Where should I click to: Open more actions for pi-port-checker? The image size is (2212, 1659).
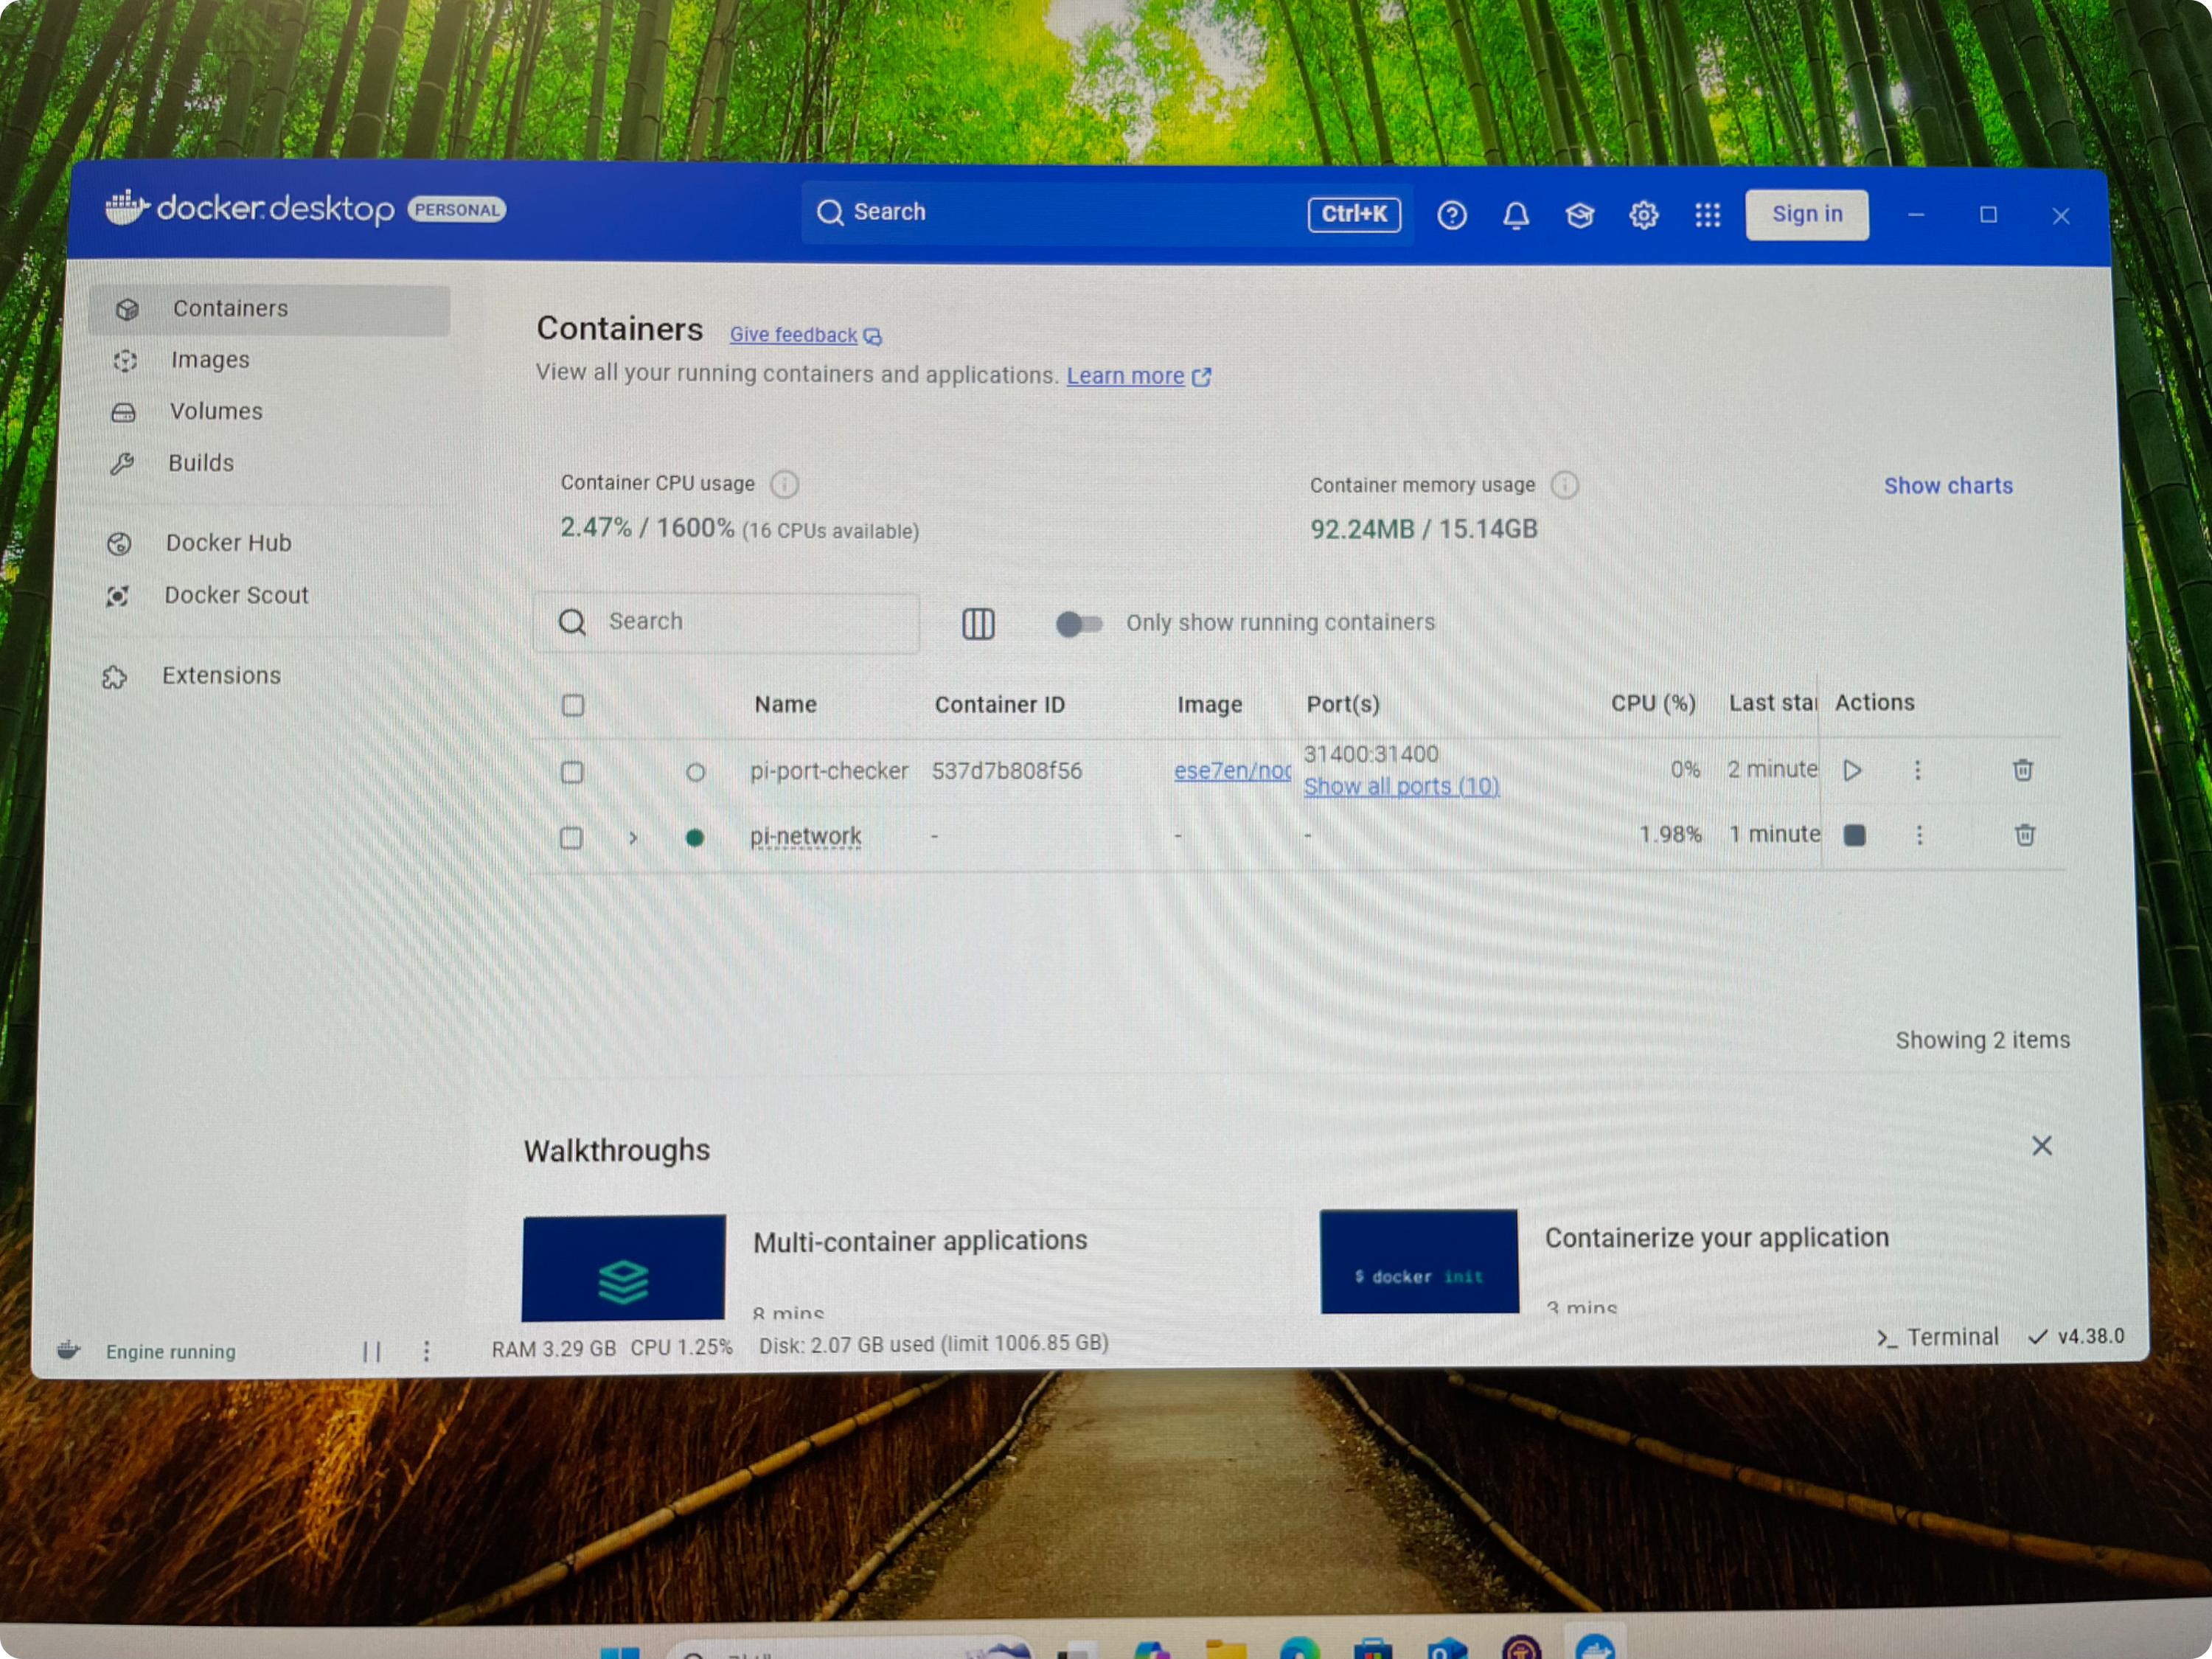pyautogui.click(x=1918, y=770)
